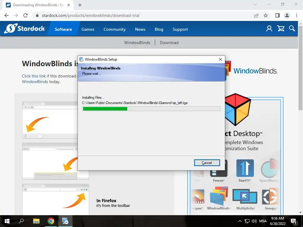303x227 pixels.
Task: Click the browser forward arrow
Action: tap(16, 15)
